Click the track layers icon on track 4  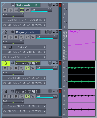click(x=50, y=91)
